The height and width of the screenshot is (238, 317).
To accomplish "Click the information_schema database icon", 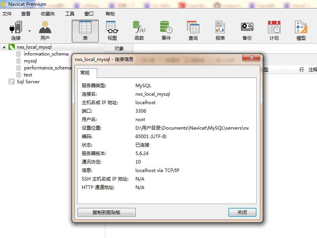I will coord(19,54).
